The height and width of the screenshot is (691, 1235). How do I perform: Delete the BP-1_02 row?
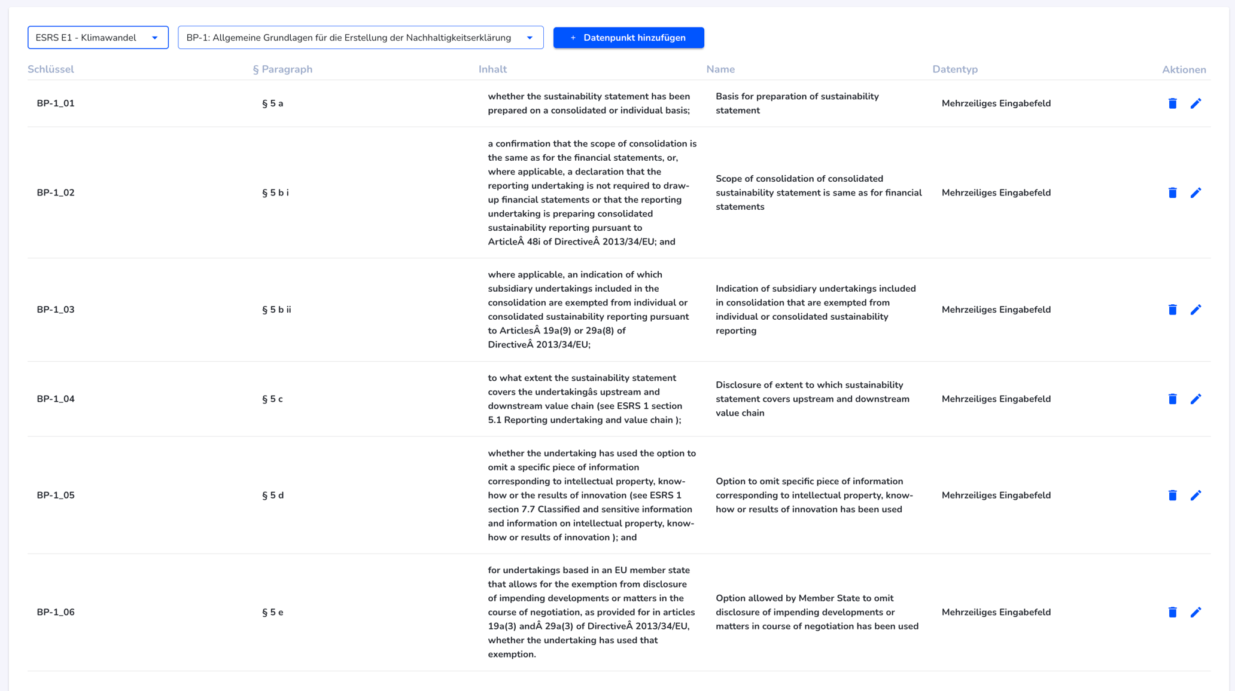(1172, 192)
